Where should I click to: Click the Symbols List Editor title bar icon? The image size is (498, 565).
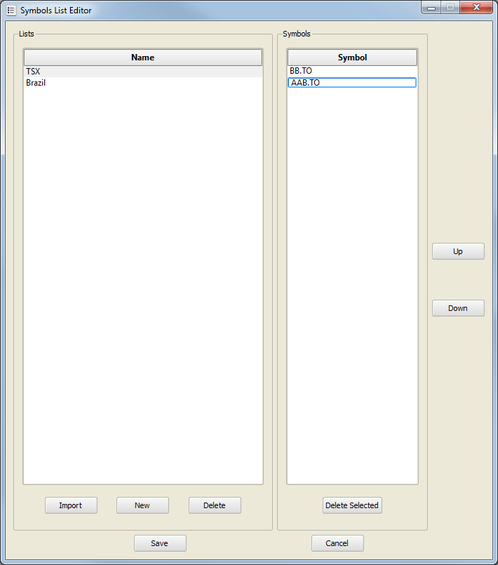point(11,11)
